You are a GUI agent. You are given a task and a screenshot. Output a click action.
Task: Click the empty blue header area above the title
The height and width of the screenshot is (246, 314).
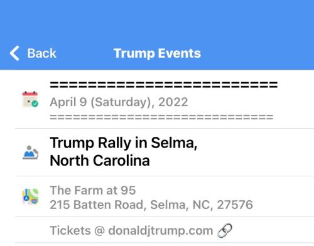157,21
